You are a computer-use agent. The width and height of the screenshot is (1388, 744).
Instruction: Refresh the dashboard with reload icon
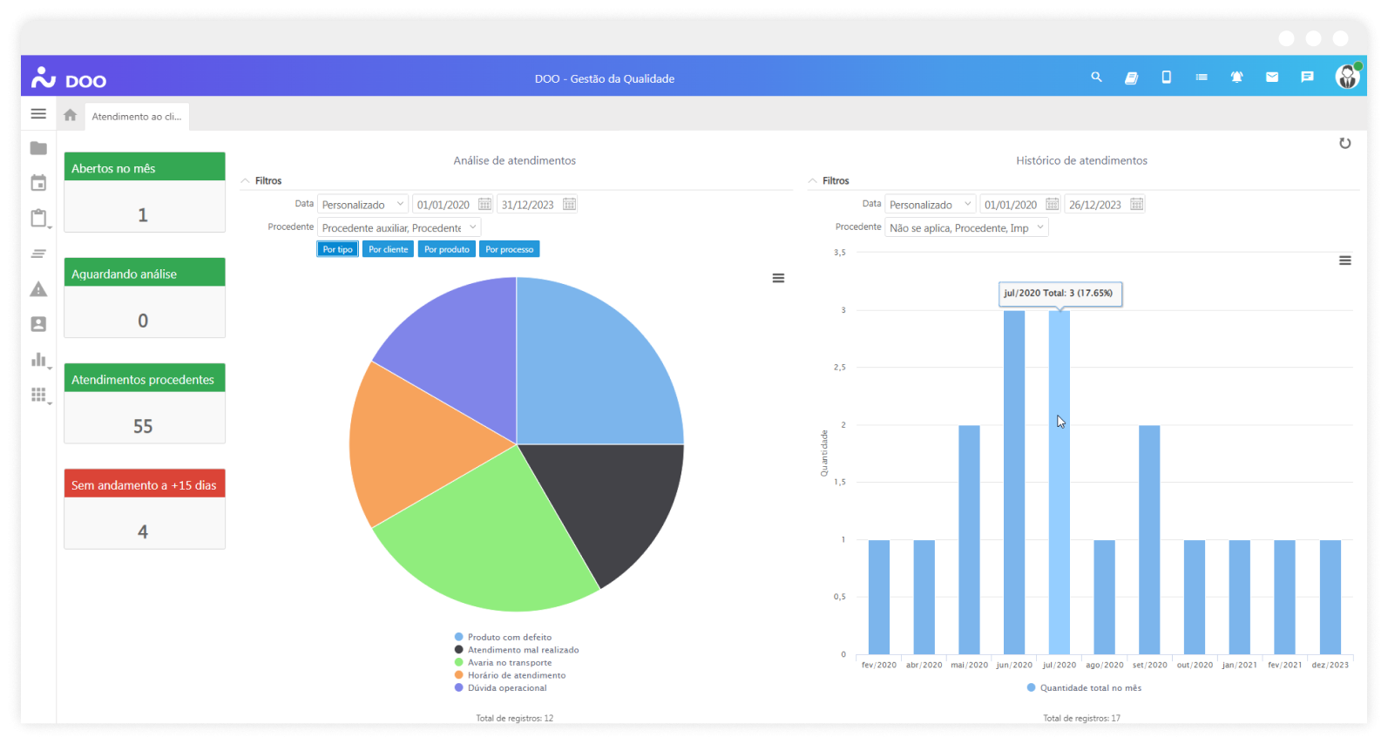1345,143
